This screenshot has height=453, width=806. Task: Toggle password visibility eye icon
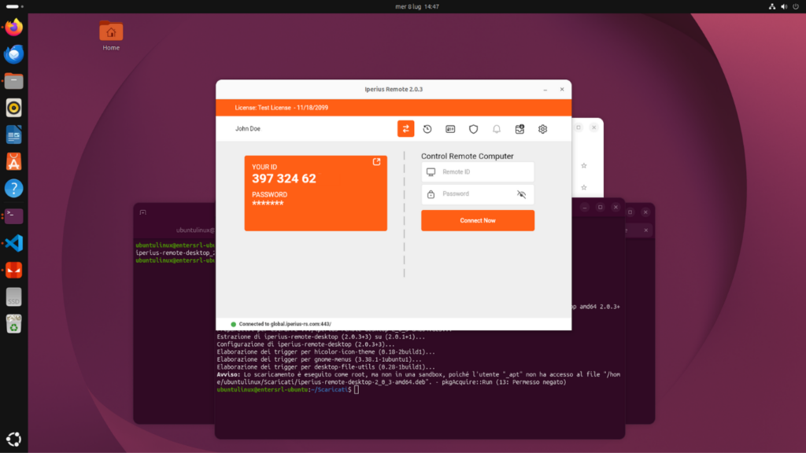[521, 194]
